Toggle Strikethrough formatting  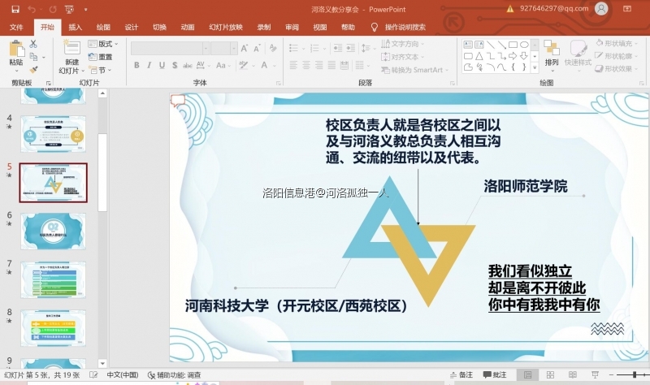pos(188,65)
